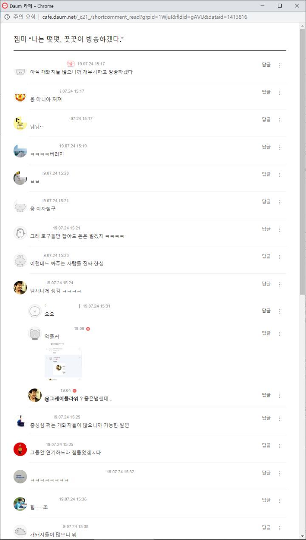Click the Daum 카페 icon in title bar

click(x=5, y=6)
